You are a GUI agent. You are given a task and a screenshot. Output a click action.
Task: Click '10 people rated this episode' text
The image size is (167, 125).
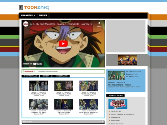point(48,71)
